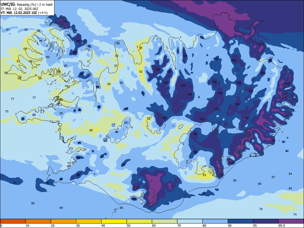
Task: Click the pale yellow 50–60 legend swatch
Action: click(139, 221)
